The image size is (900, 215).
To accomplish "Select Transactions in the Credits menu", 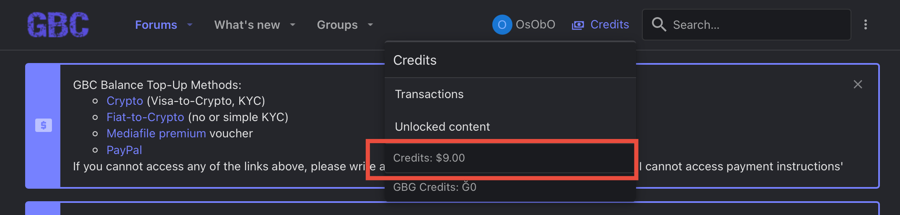I will click(429, 94).
